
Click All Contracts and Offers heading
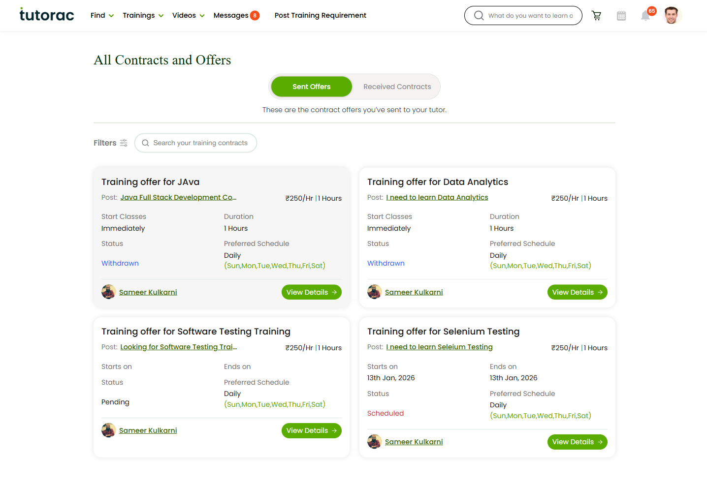(162, 60)
